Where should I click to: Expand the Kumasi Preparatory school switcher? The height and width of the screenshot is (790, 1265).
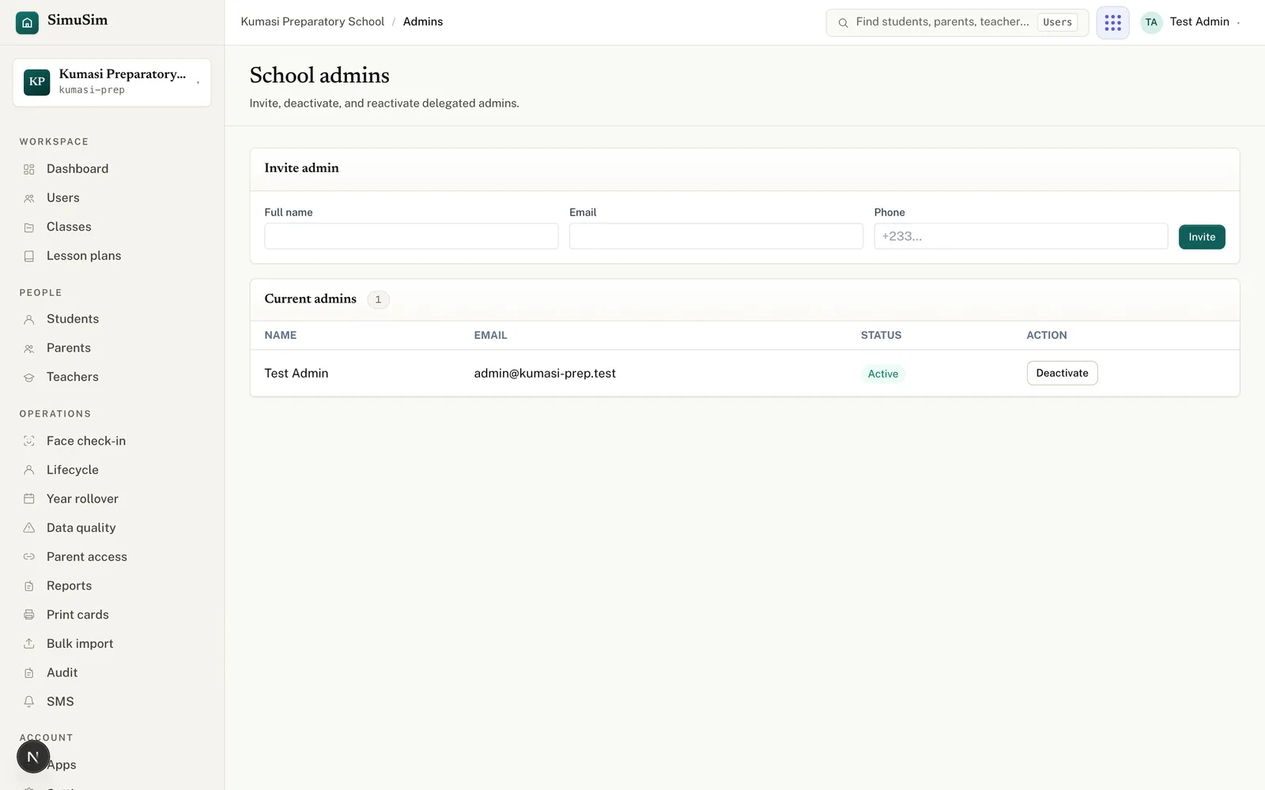(111, 82)
